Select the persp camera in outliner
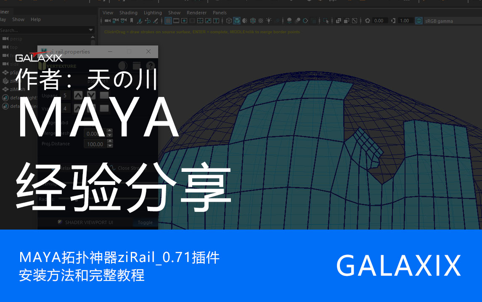Screen dimensions: 482x302 tap(16, 39)
